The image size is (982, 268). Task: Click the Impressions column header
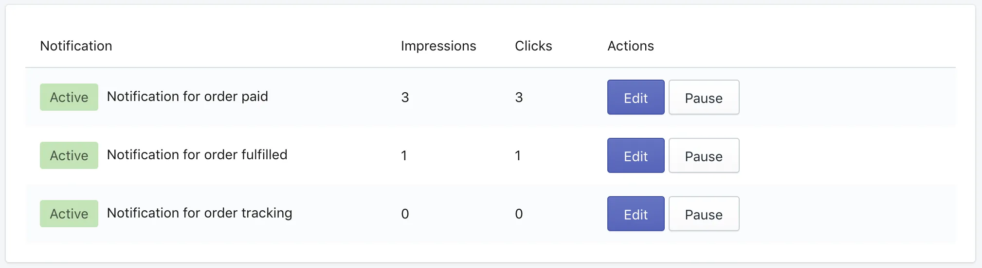tap(438, 46)
